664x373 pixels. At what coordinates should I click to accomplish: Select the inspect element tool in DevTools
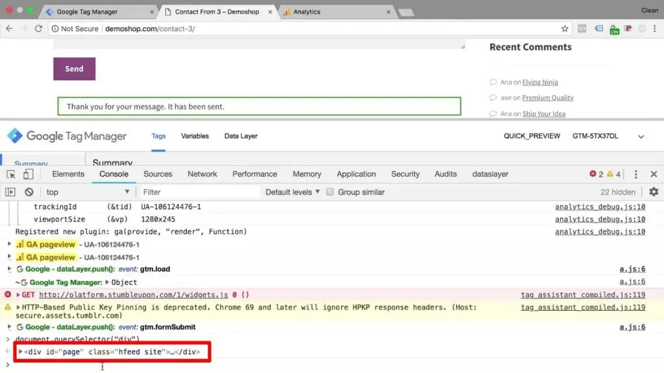pyautogui.click(x=10, y=174)
